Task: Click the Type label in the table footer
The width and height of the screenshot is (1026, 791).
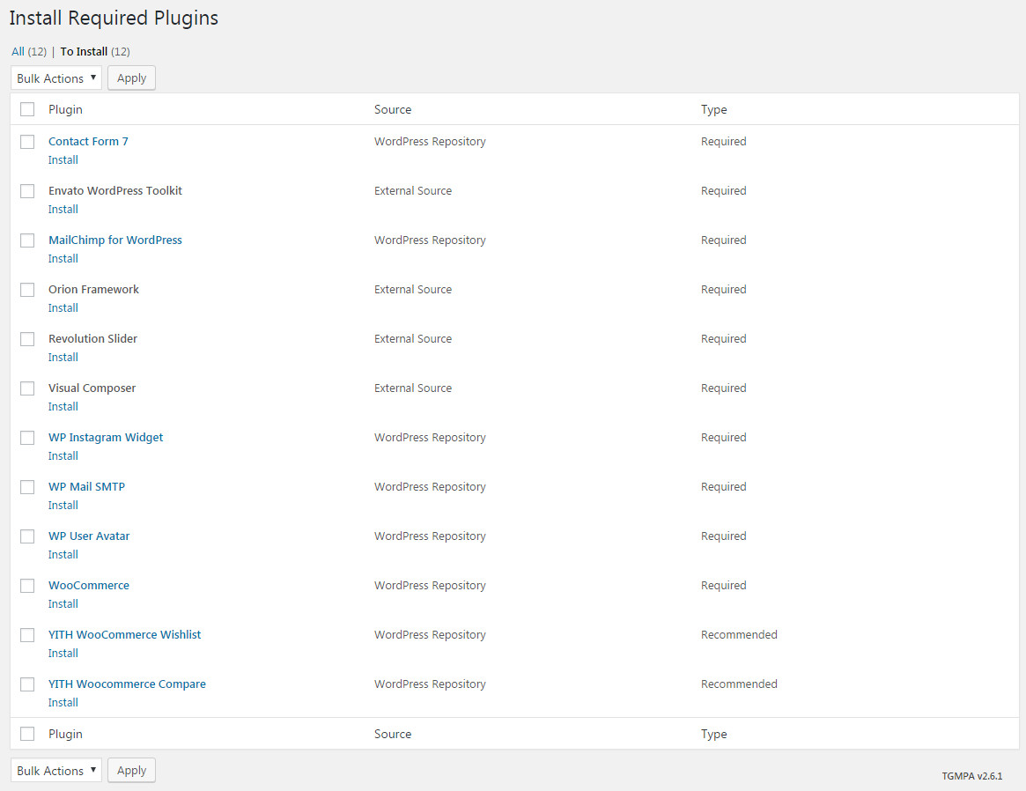Action: (x=714, y=734)
